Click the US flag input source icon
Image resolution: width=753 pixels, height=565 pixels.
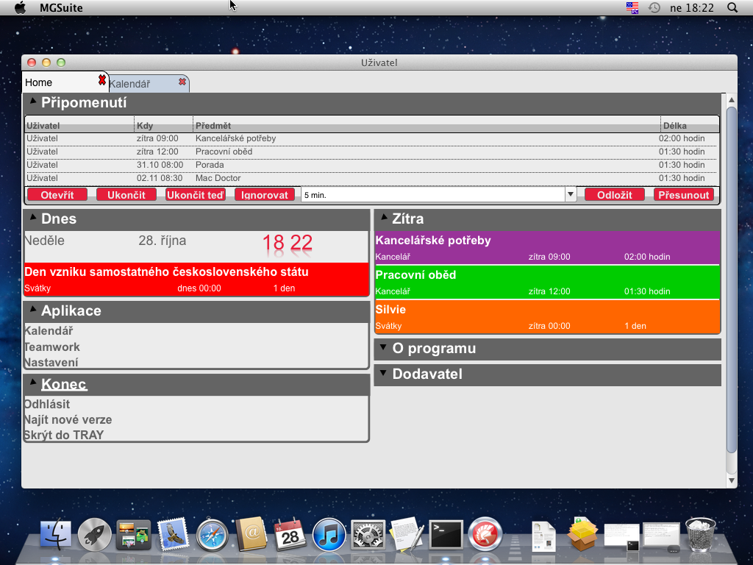point(632,7)
